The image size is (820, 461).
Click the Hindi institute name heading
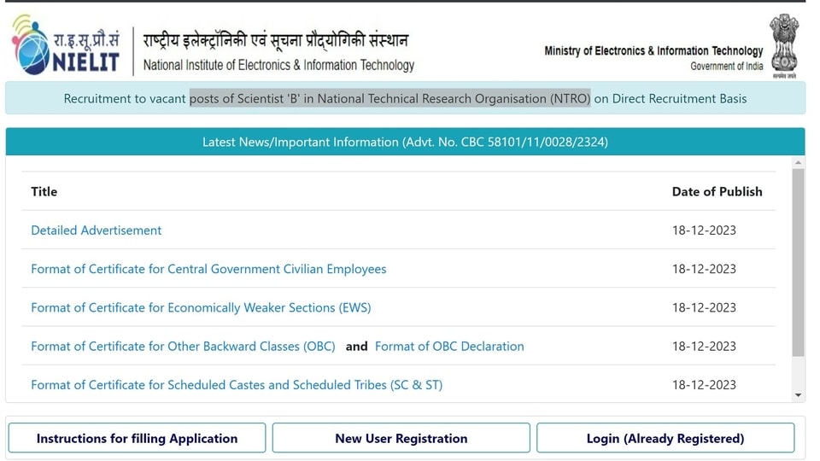click(x=276, y=40)
